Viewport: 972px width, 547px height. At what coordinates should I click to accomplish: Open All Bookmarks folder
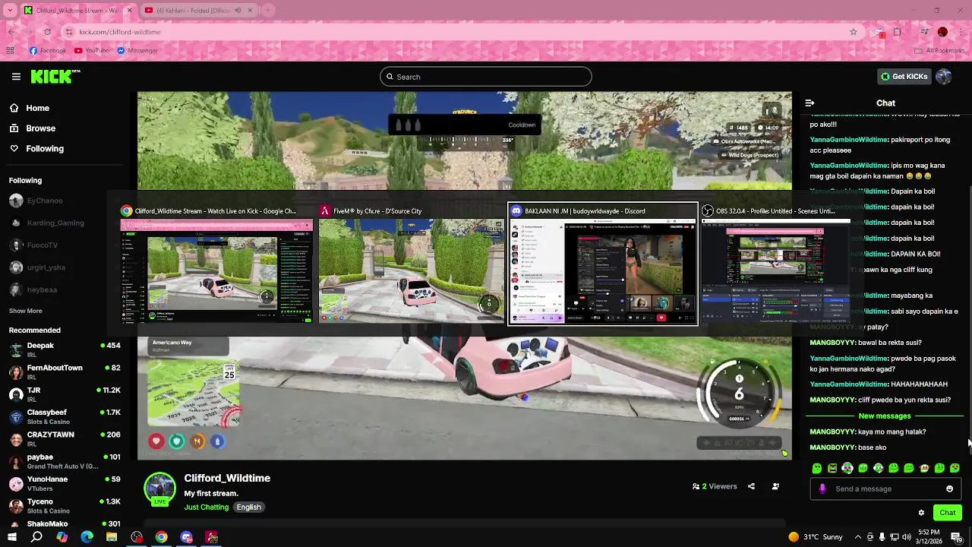tap(939, 51)
